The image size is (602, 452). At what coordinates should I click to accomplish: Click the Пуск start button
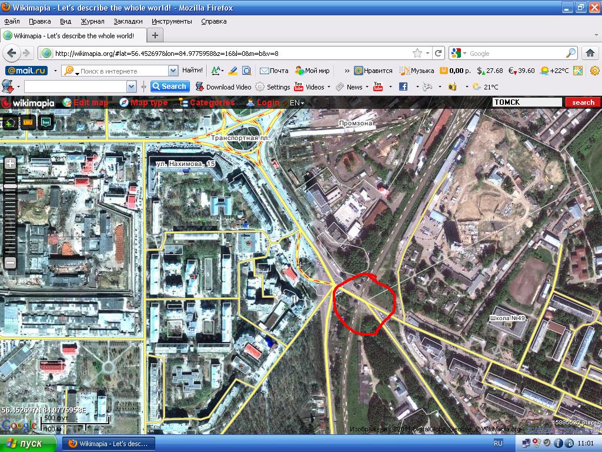[25, 443]
